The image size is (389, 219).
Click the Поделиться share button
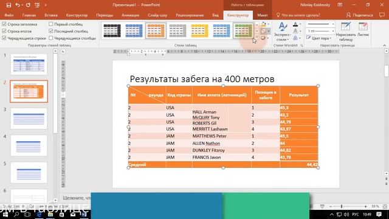point(359,15)
